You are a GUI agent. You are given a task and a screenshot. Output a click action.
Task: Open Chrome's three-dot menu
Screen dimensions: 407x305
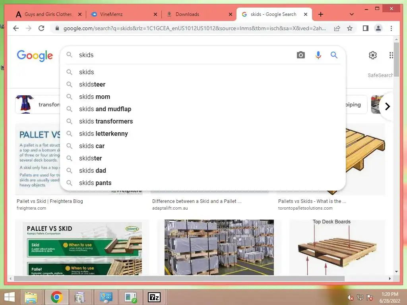point(391,28)
